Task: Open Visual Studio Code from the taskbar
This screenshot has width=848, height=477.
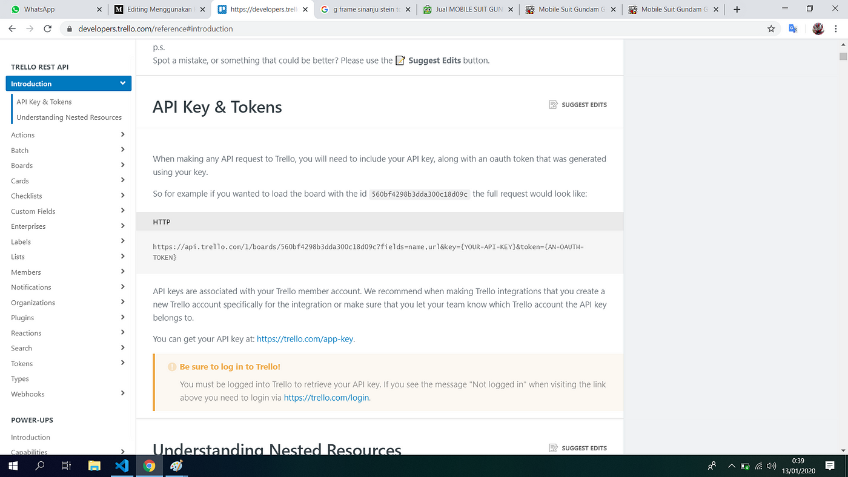Action: pos(122,466)
